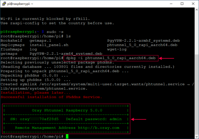Click the '103801 files and directories' line

tap(88, 67)
